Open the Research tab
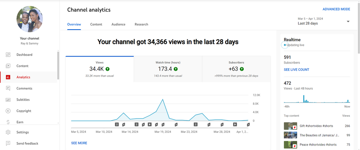The image size is (360, 150). click(141, 24)
